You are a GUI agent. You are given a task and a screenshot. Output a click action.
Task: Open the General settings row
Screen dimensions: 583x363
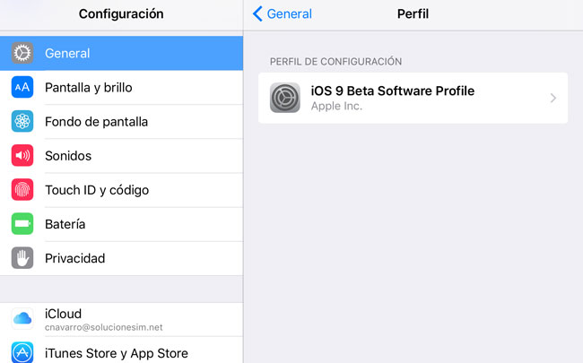click(122, 53)
